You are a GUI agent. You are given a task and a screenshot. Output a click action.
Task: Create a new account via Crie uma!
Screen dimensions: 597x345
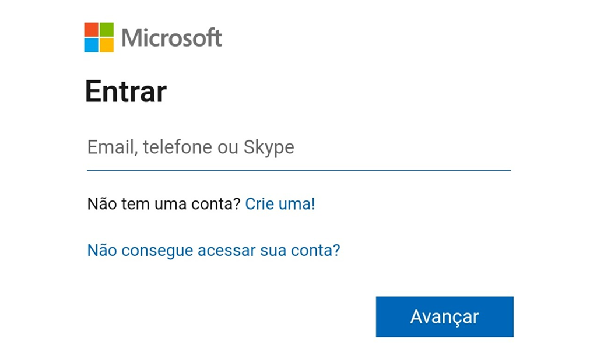tap(280, 204)
